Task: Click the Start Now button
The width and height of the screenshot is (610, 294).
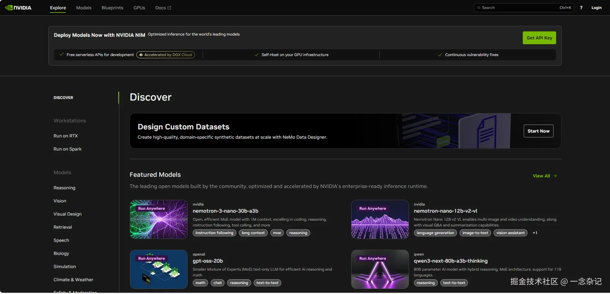Action: click(538, 131)
